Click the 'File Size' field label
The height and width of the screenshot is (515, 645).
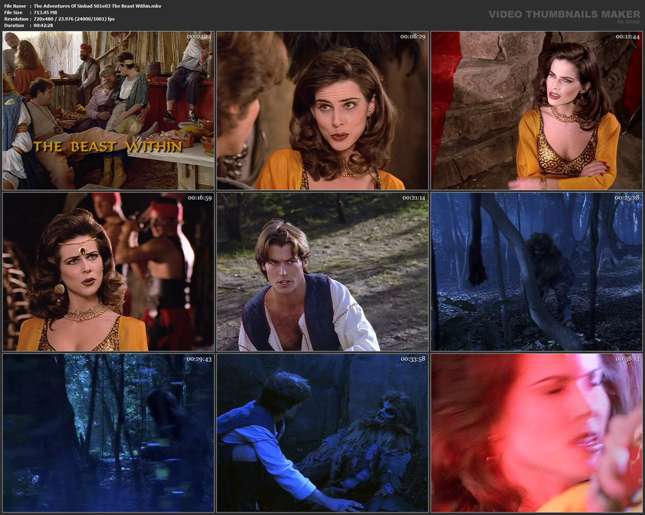[14, 12]
